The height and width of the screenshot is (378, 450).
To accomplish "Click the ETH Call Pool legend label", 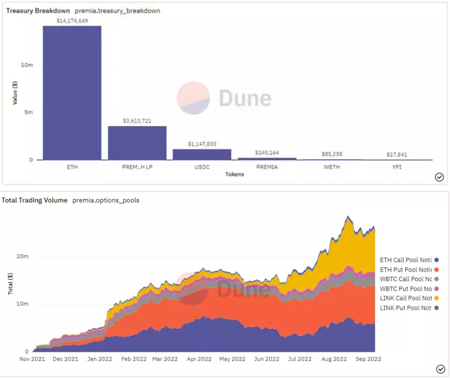I will [406, 260].
